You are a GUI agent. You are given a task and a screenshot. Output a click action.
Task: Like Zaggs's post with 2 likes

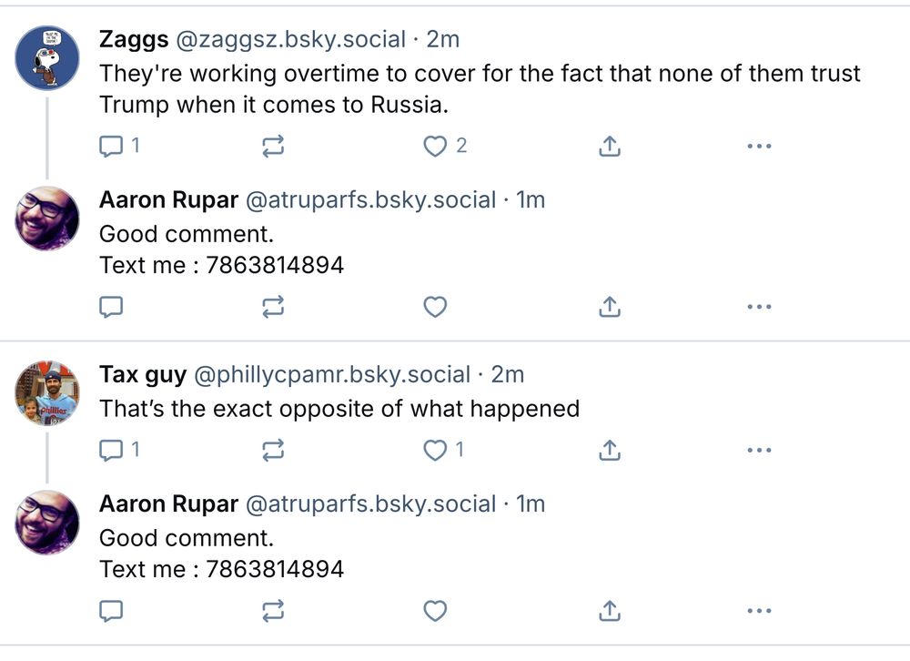click(x=436, y=146)
